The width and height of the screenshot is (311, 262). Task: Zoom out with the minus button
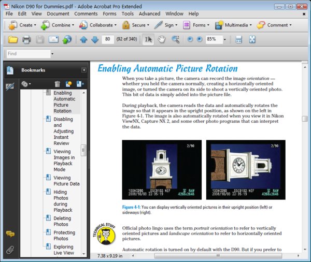tap(190, 39)
